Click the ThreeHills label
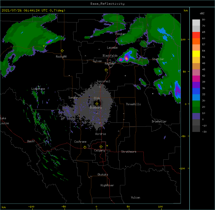 [133, 104]
